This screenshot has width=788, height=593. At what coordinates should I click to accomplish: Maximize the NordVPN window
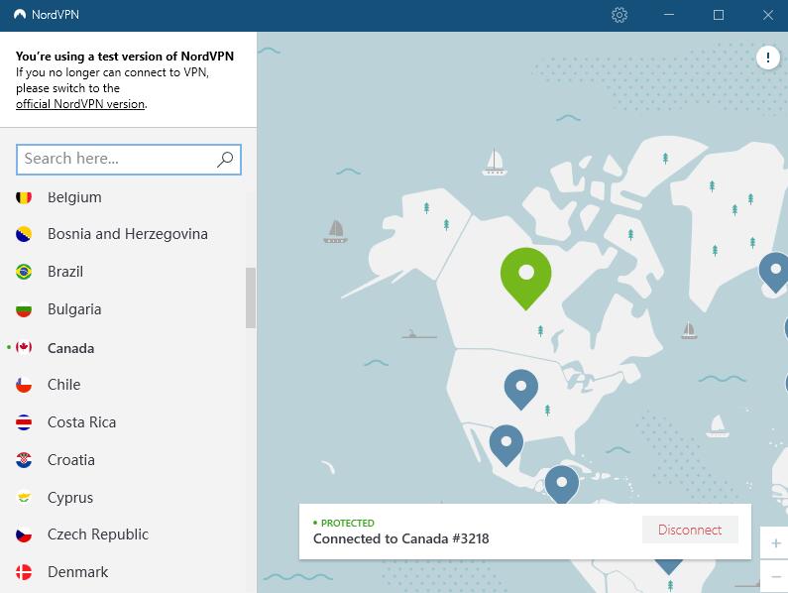[719, 15]
